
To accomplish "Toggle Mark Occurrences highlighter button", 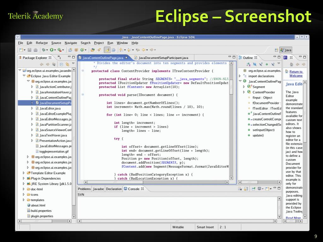I will coord(107,50).
